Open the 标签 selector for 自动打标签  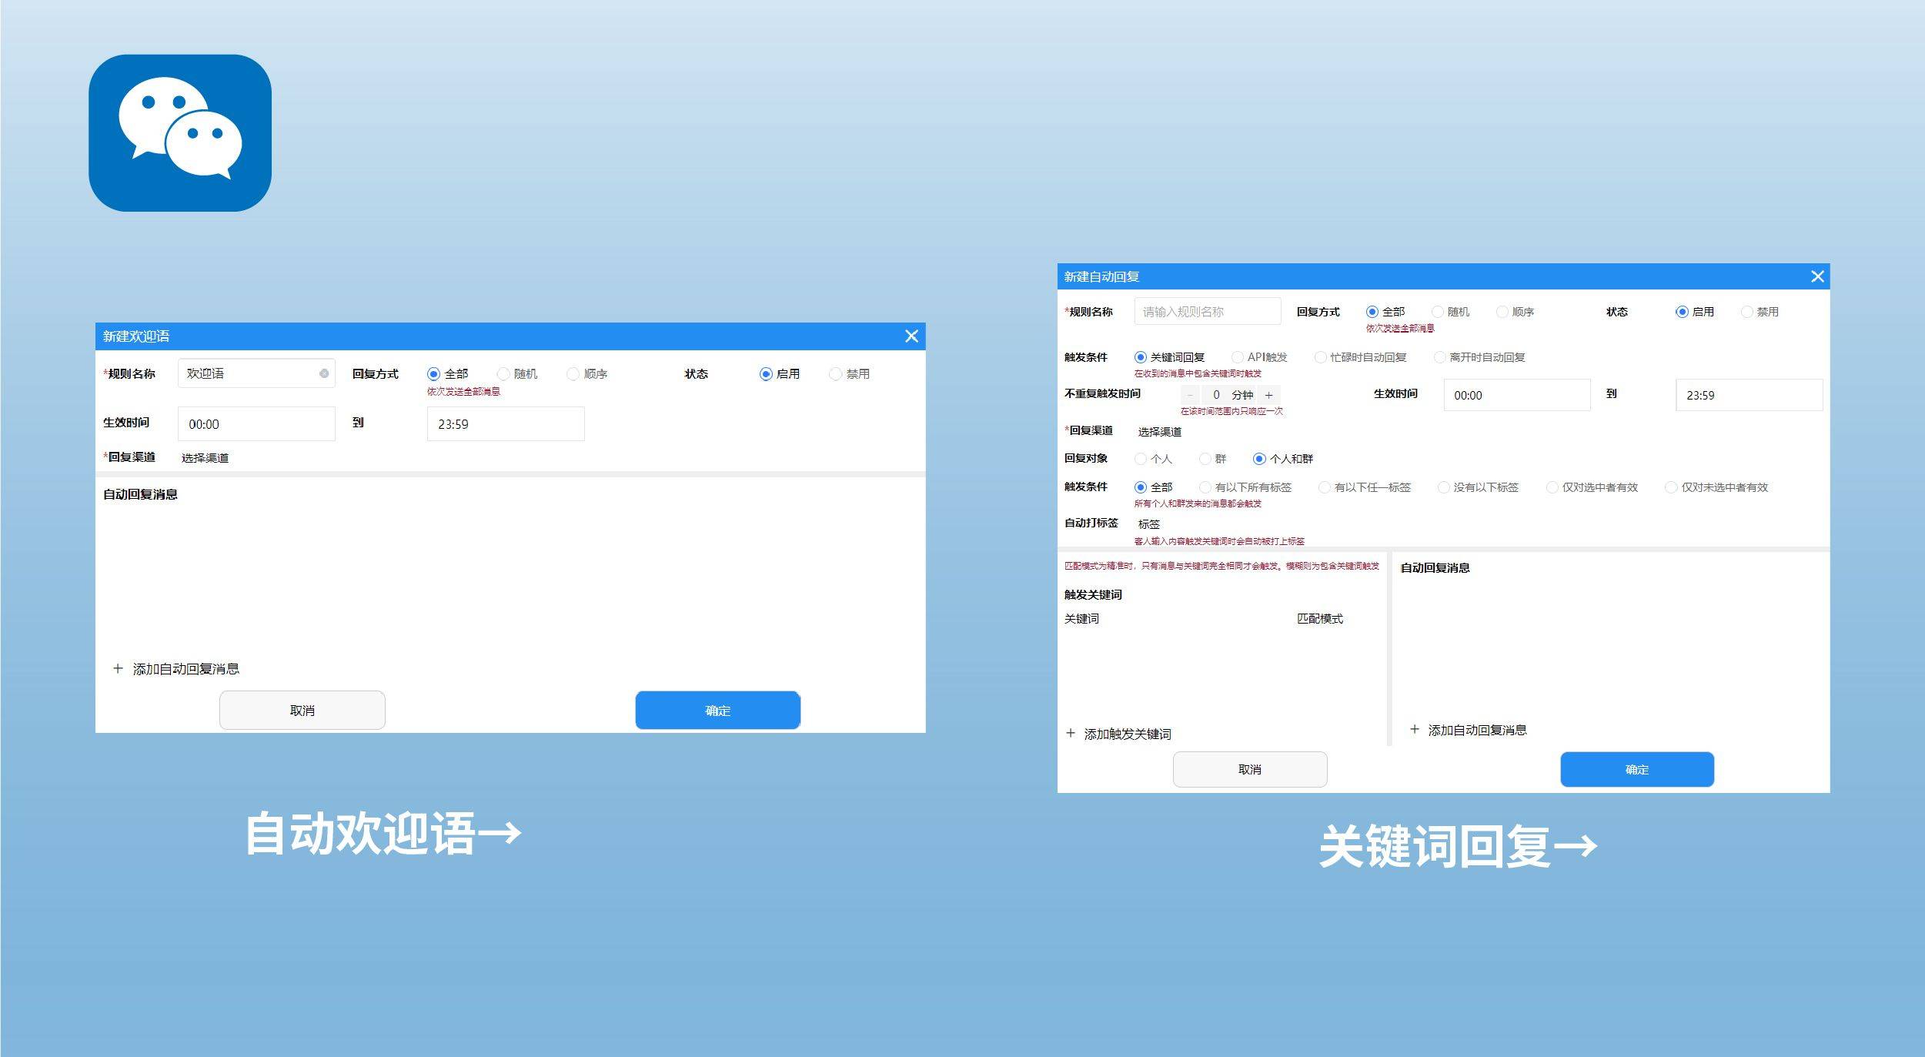(1148, 524)
